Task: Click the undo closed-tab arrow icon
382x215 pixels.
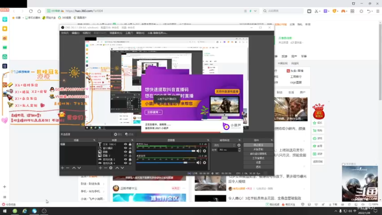Action: point(369,11)
